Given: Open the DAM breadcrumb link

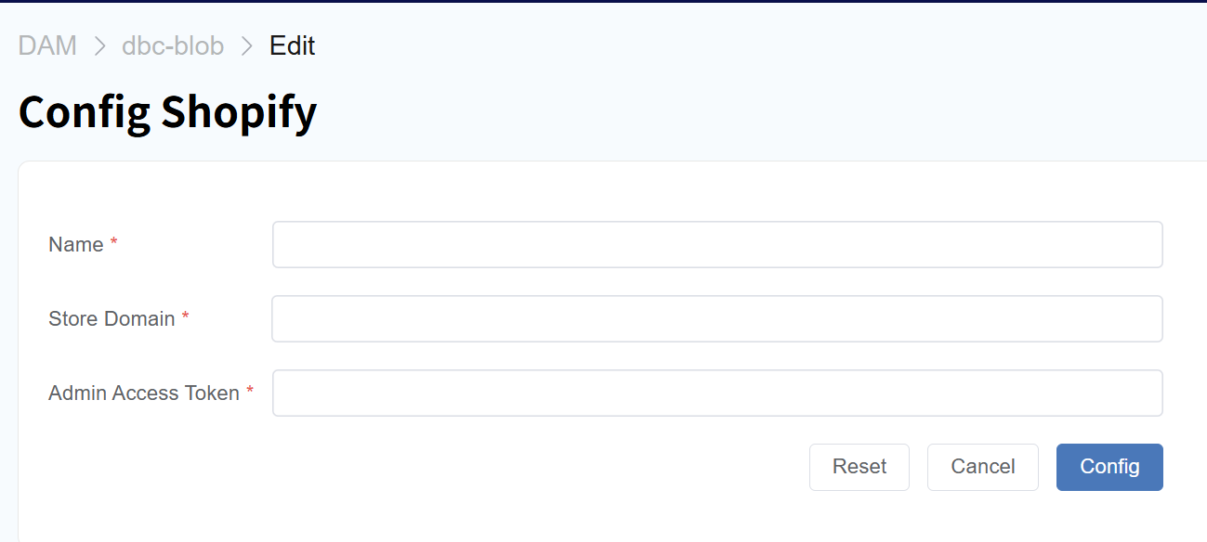Looking at the screenshot, I should pos(47,45).
